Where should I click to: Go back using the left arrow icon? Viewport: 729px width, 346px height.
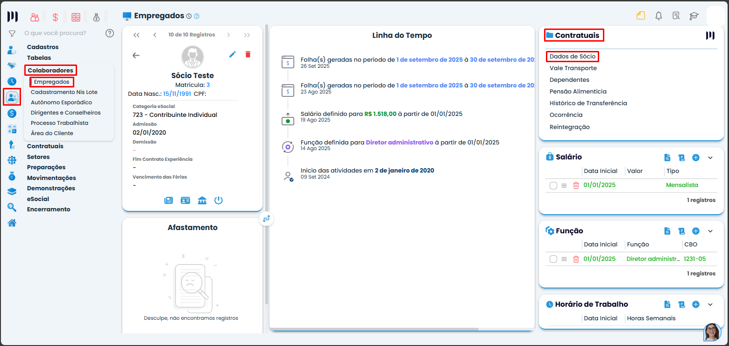pos(136,55)
